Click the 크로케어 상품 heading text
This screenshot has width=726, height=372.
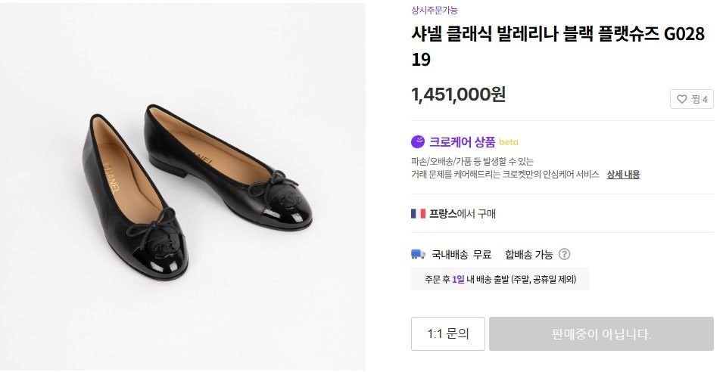point(462,141)
